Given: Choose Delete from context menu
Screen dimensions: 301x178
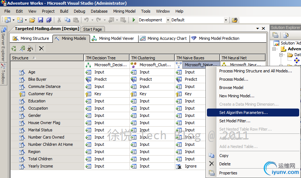Looking at the screenshot, I should point(253,164).
